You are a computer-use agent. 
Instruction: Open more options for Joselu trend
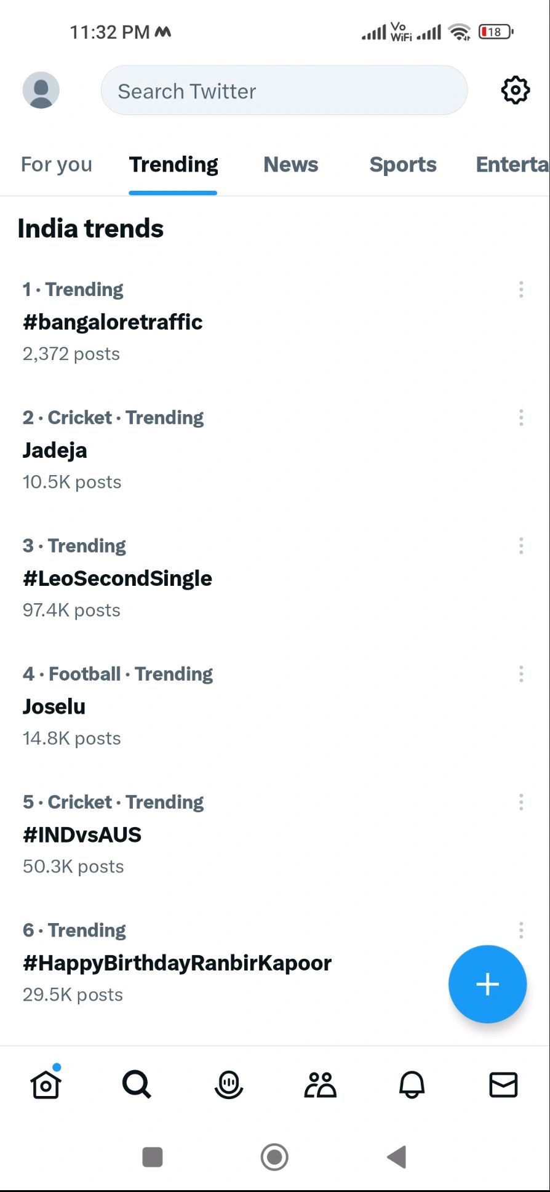521,674
